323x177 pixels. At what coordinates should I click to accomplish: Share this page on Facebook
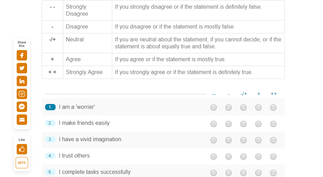point(22,55)
